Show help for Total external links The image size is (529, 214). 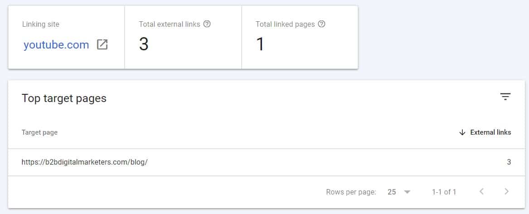click(207, 24)
